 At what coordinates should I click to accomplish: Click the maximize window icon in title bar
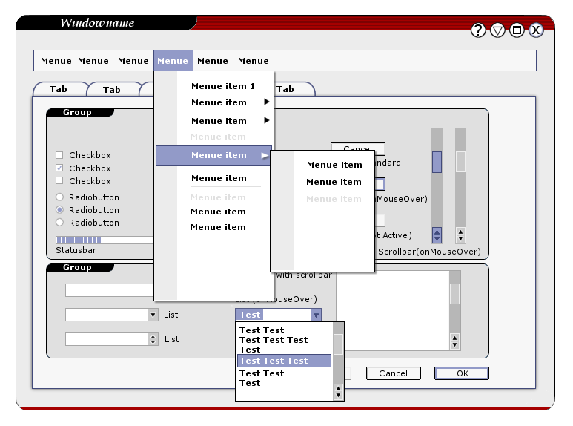coord(517,30)
